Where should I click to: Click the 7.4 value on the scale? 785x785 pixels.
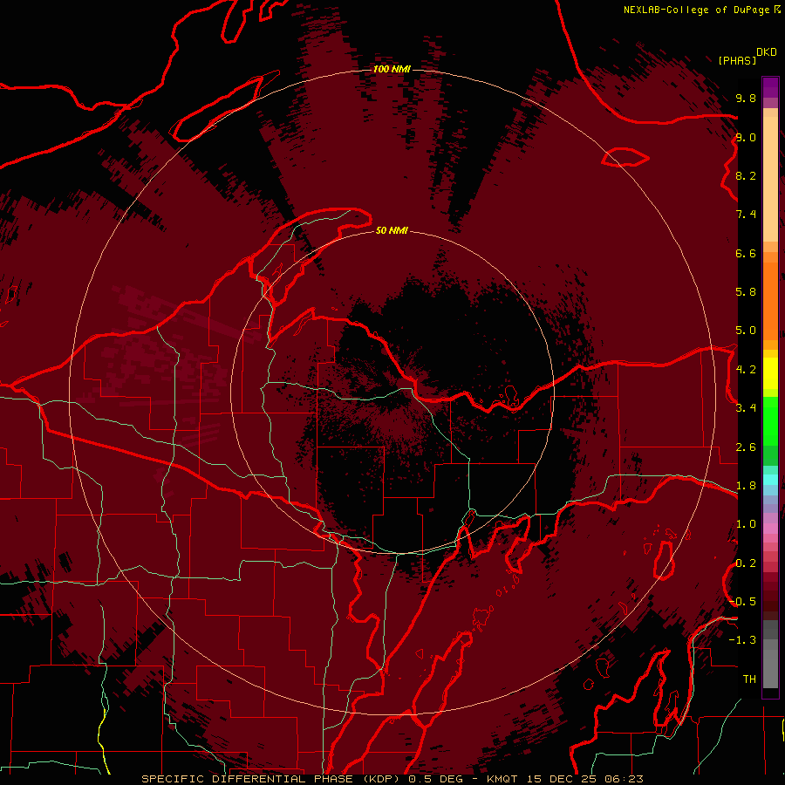click(746, 215)
